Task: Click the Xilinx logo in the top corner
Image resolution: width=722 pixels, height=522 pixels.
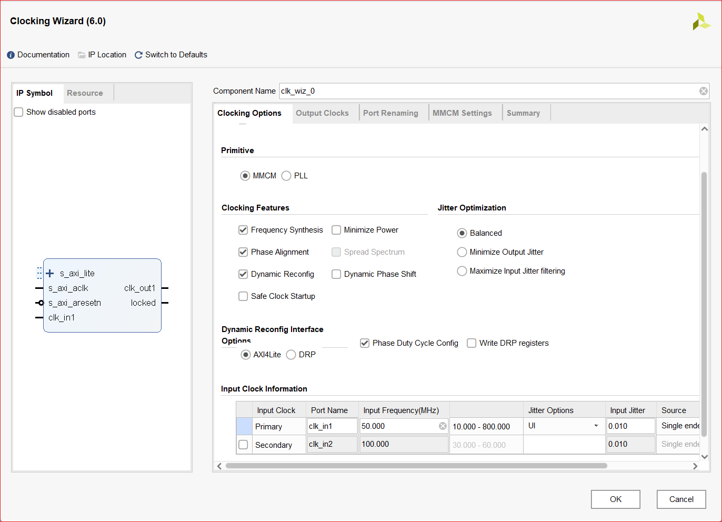Action: coord(701,22)
